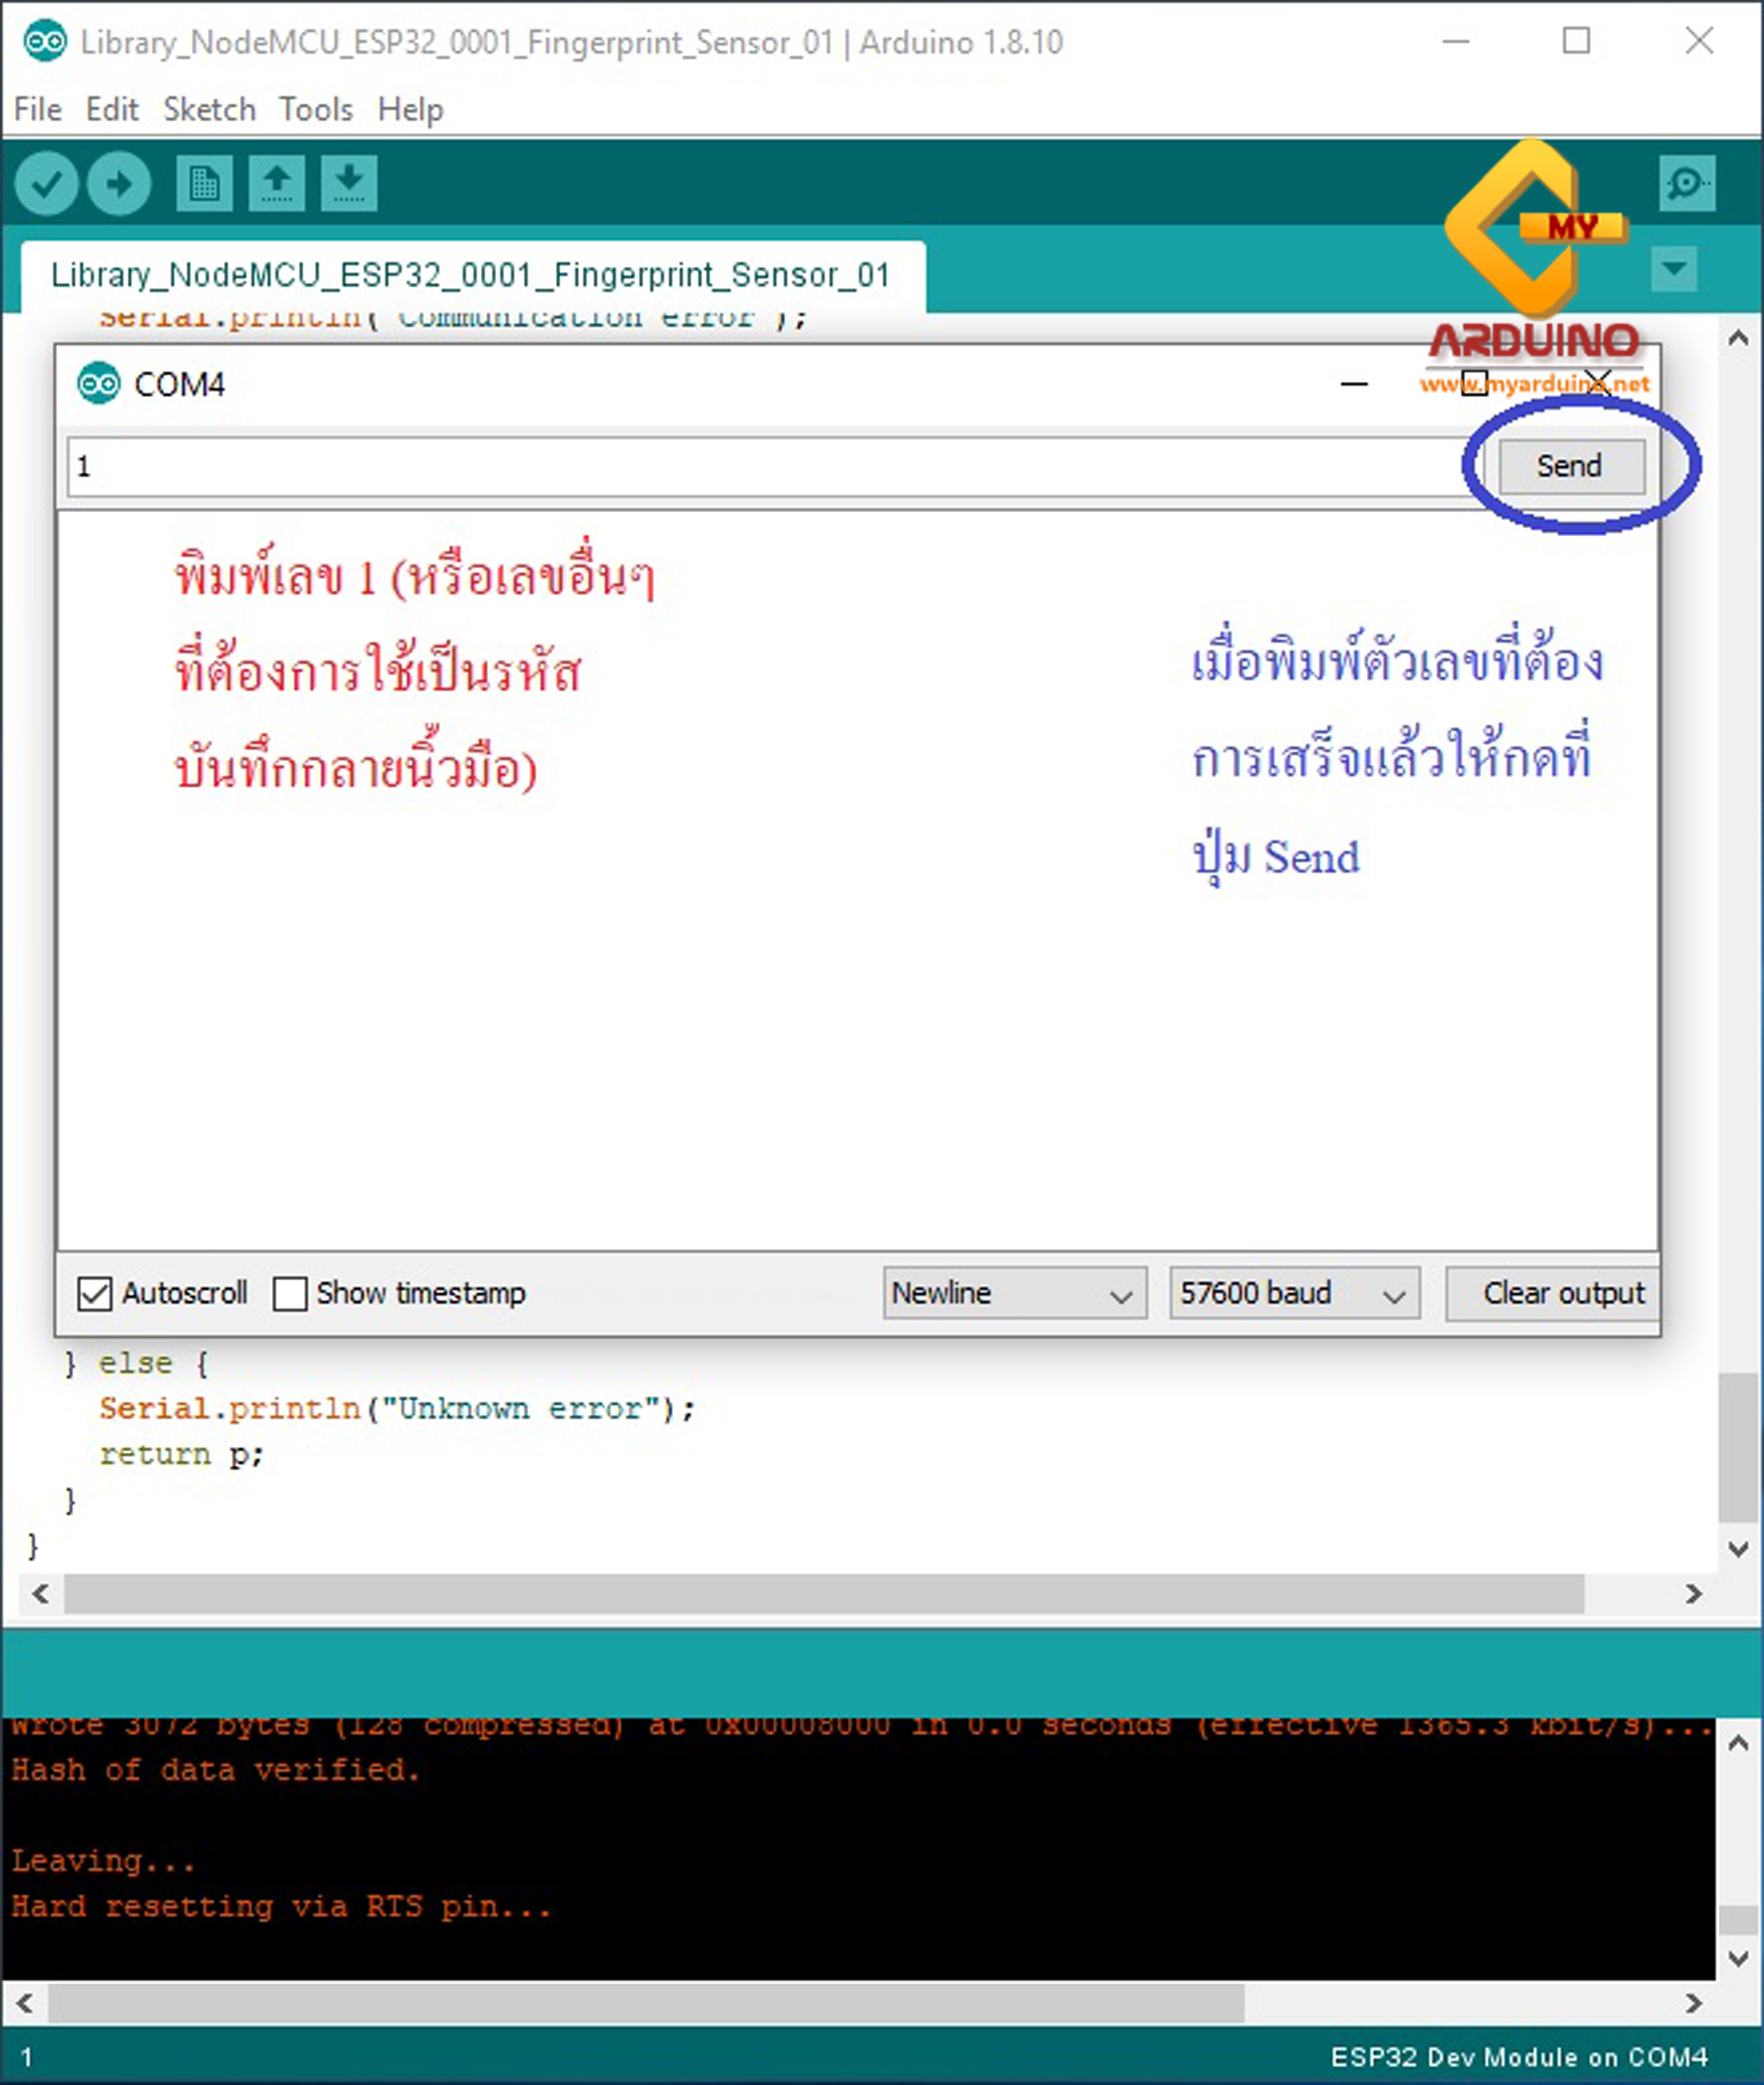Open the Serial Monitor magnifier icon

(1687, 184)
